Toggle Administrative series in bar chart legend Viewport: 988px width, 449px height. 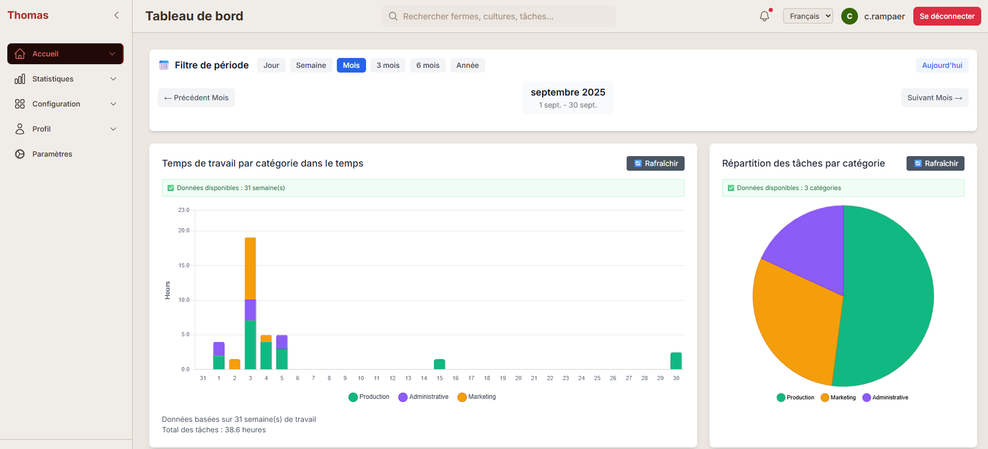[424, 397]
